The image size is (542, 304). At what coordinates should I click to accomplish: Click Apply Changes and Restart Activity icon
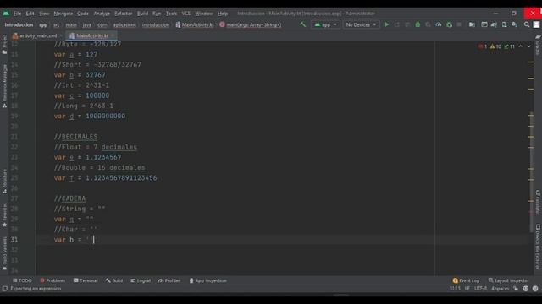coord(397,24)
